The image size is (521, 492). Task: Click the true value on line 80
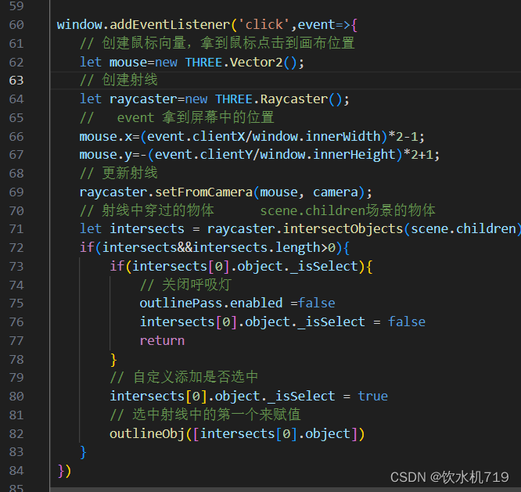373,396
